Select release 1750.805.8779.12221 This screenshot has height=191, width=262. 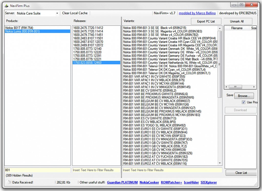pyautogui.click(x=96, y=59)
